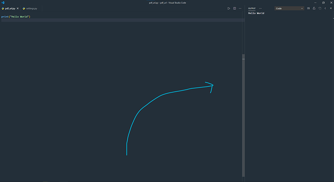Toggle the output scroll lock icon
The width and height of the screenshot is (334, 182).
(314, 9)
